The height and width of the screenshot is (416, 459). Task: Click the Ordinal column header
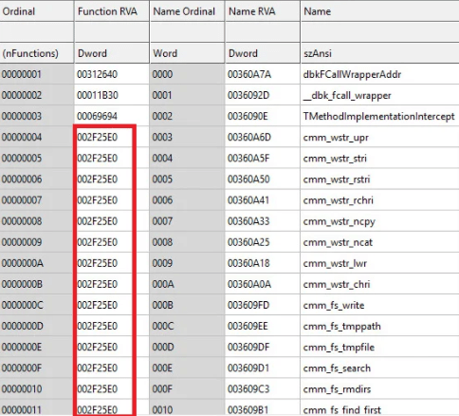(37, 11)
